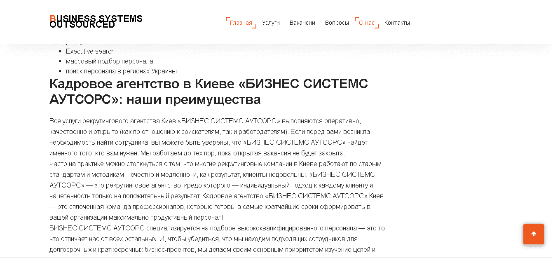The height and width of the screenshot is (258, 553).
Task: Select массовый подбор персонала bullet item
Action: pyautogui.click(x=110, y=61)
